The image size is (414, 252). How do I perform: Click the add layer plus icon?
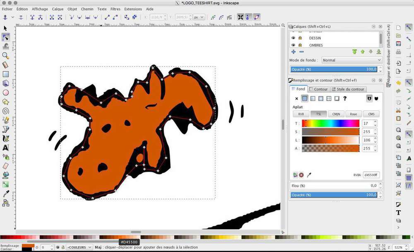tap(294, 52)
